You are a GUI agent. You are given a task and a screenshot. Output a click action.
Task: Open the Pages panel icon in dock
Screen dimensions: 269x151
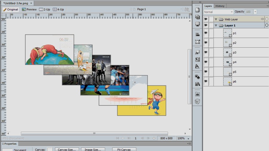coord(198,10)
